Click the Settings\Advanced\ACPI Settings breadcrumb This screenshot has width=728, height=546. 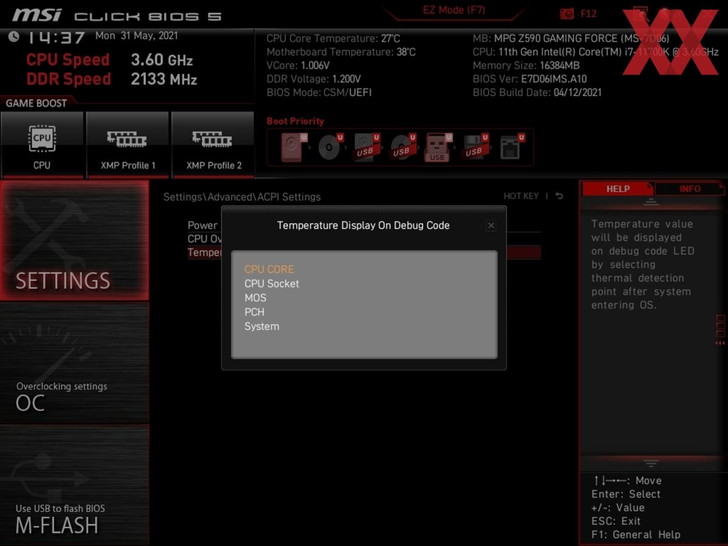242,197
